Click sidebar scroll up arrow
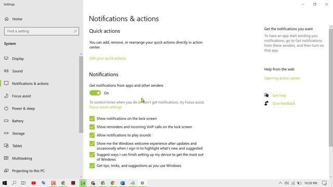333x187 pixels. pyautogui.click(x=81, y=54)
